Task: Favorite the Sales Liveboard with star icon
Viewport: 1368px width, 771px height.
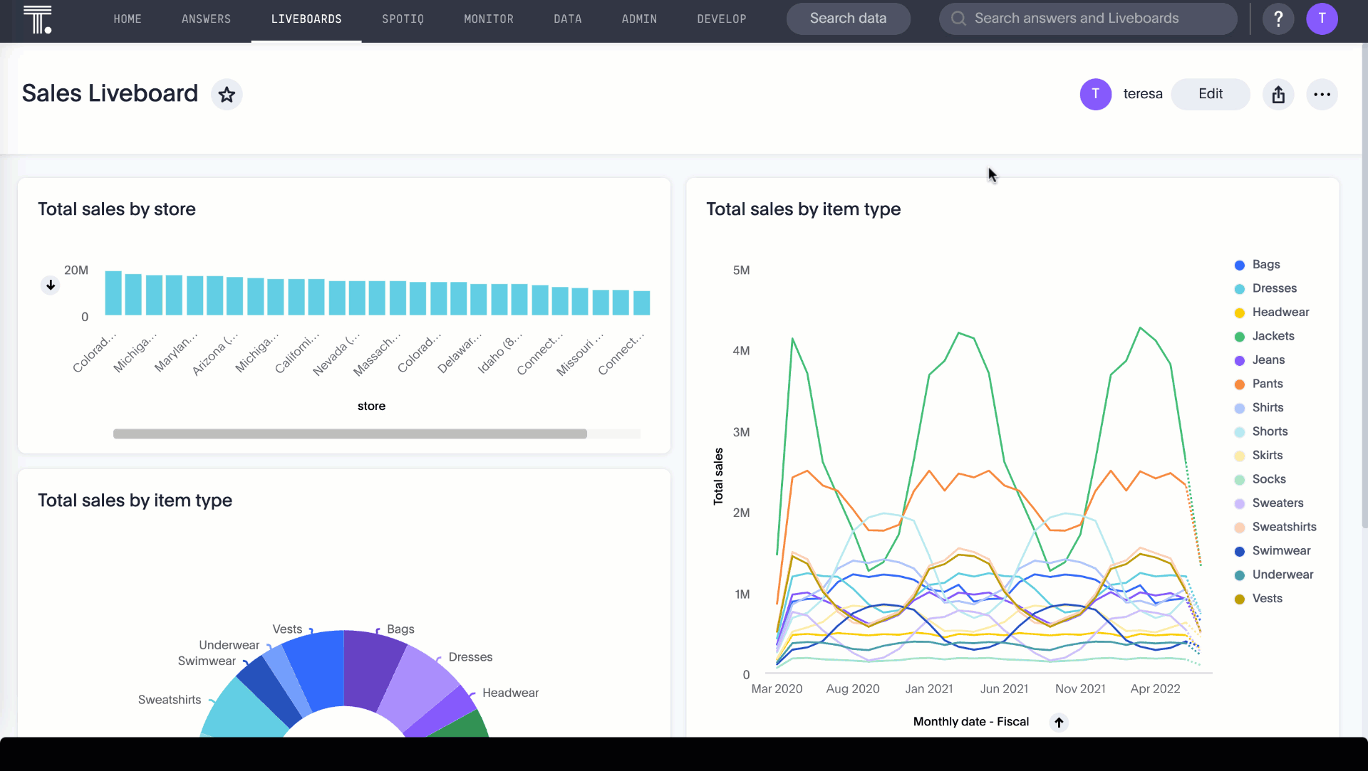Action: [227, 95]
